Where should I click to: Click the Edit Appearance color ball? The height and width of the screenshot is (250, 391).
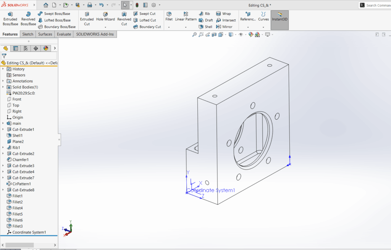pos(251,35)
